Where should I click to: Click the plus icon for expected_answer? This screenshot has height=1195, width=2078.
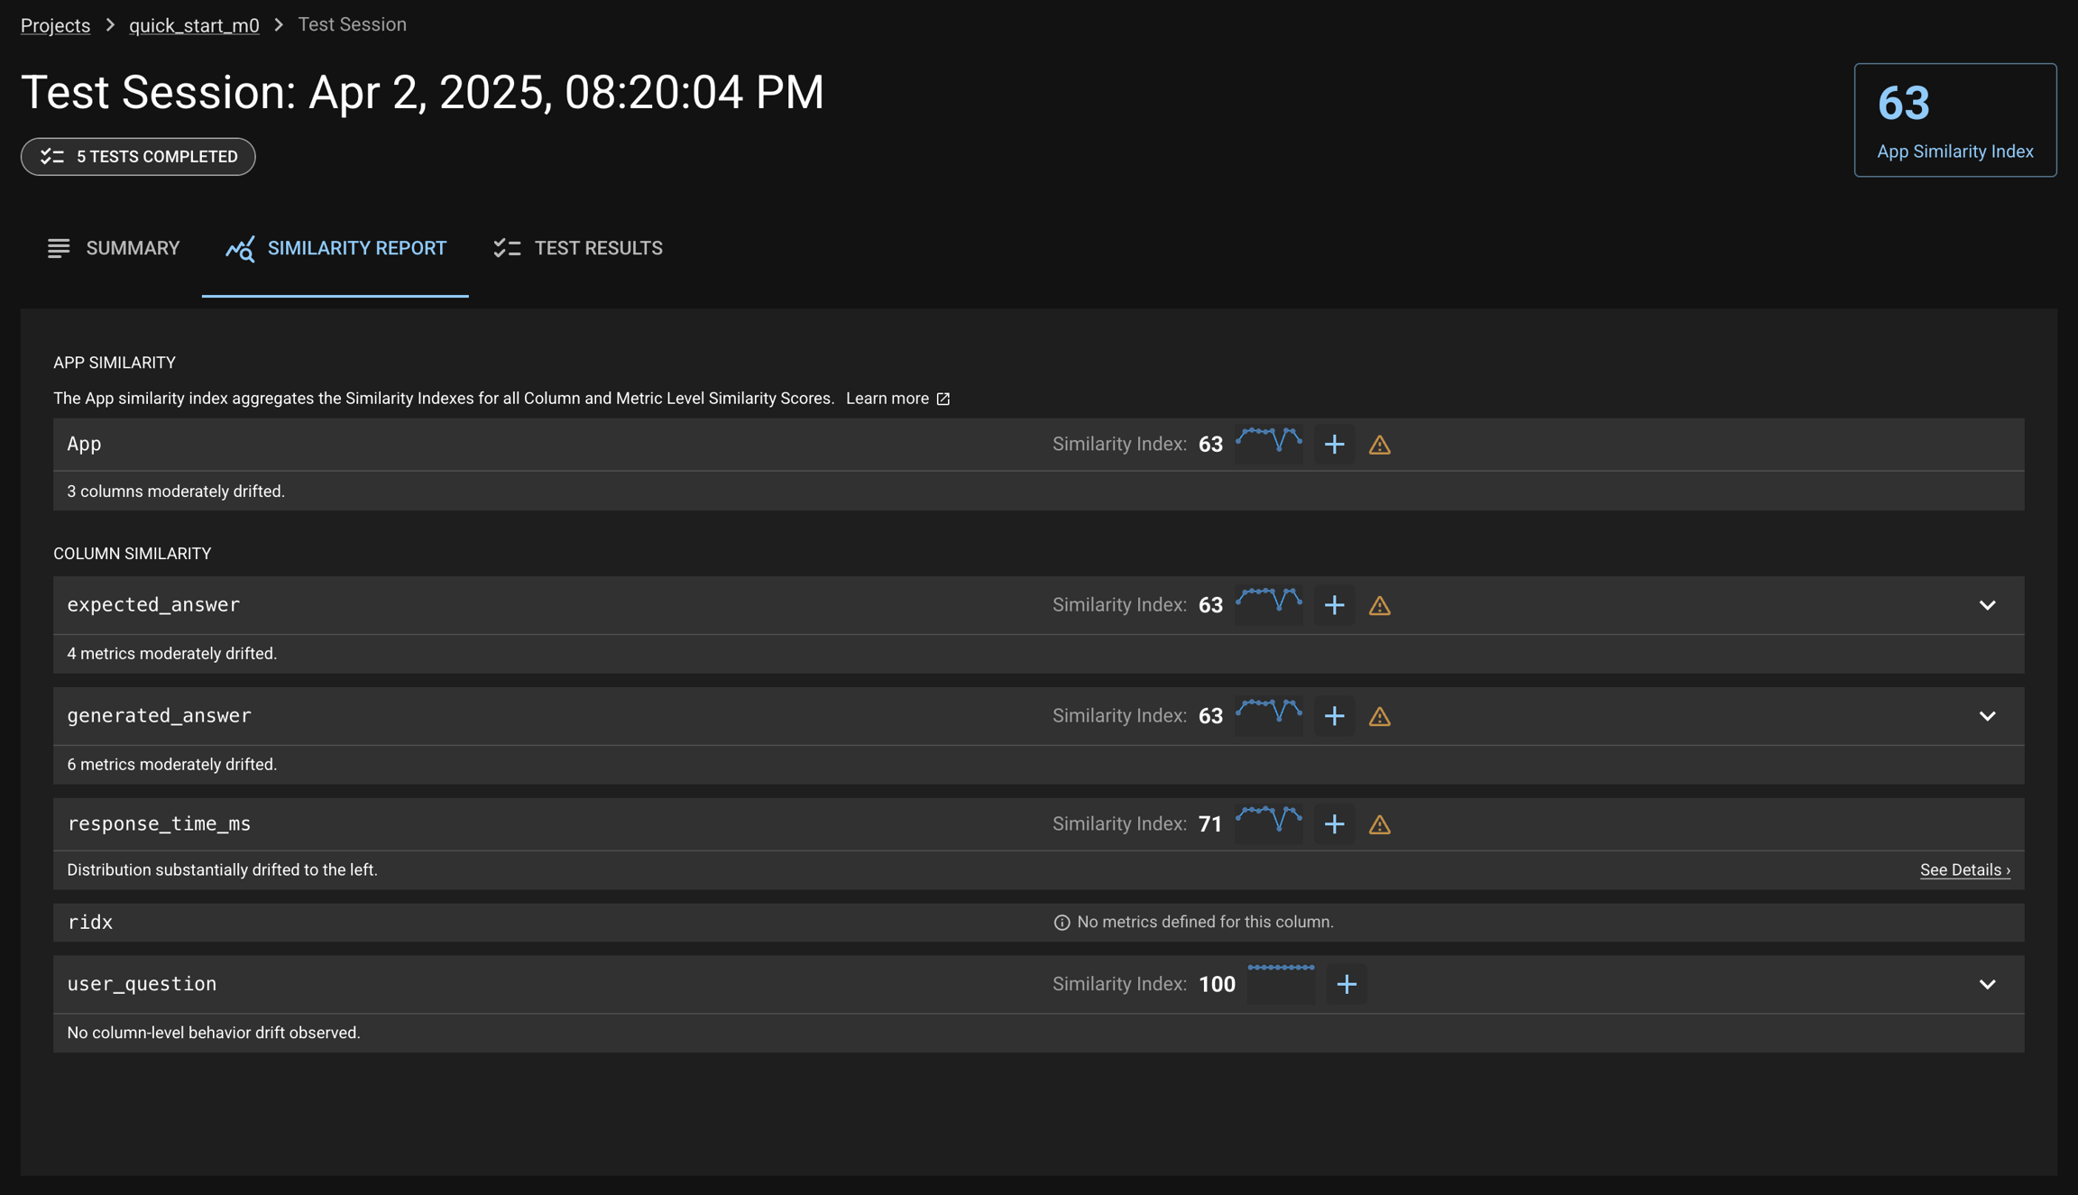click(x=1334, y=605)
